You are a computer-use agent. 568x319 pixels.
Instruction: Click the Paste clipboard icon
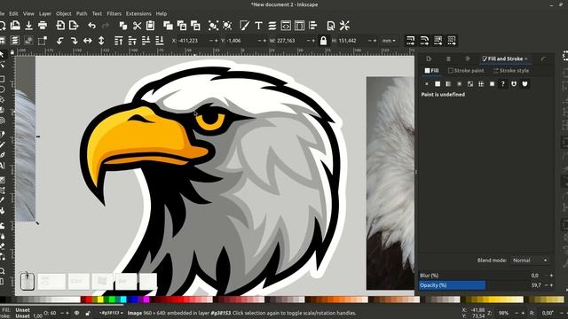point(150,26)
